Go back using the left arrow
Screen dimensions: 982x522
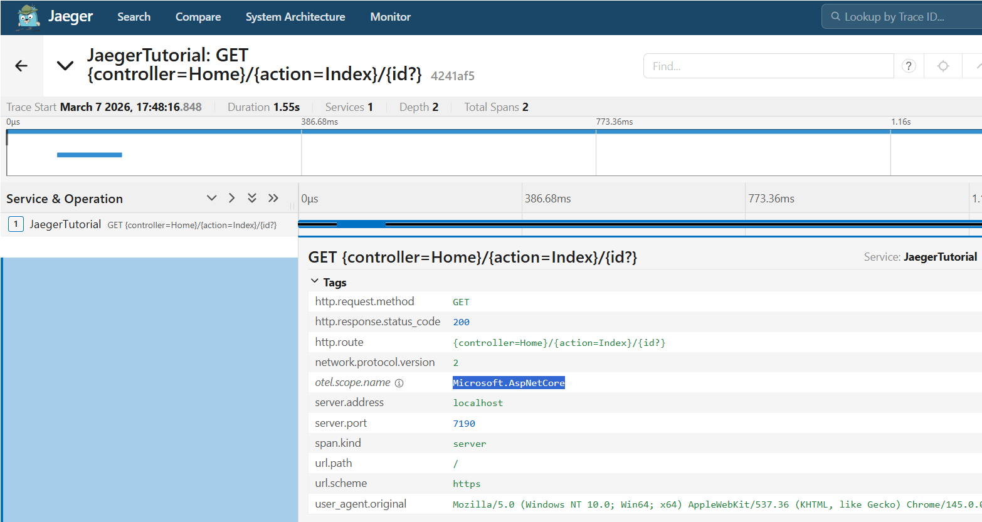(21, 66)
